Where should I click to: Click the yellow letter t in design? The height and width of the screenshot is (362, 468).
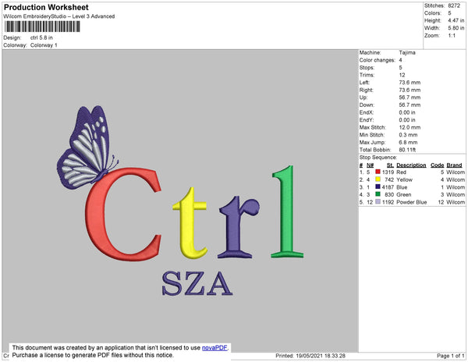point(190,223)
